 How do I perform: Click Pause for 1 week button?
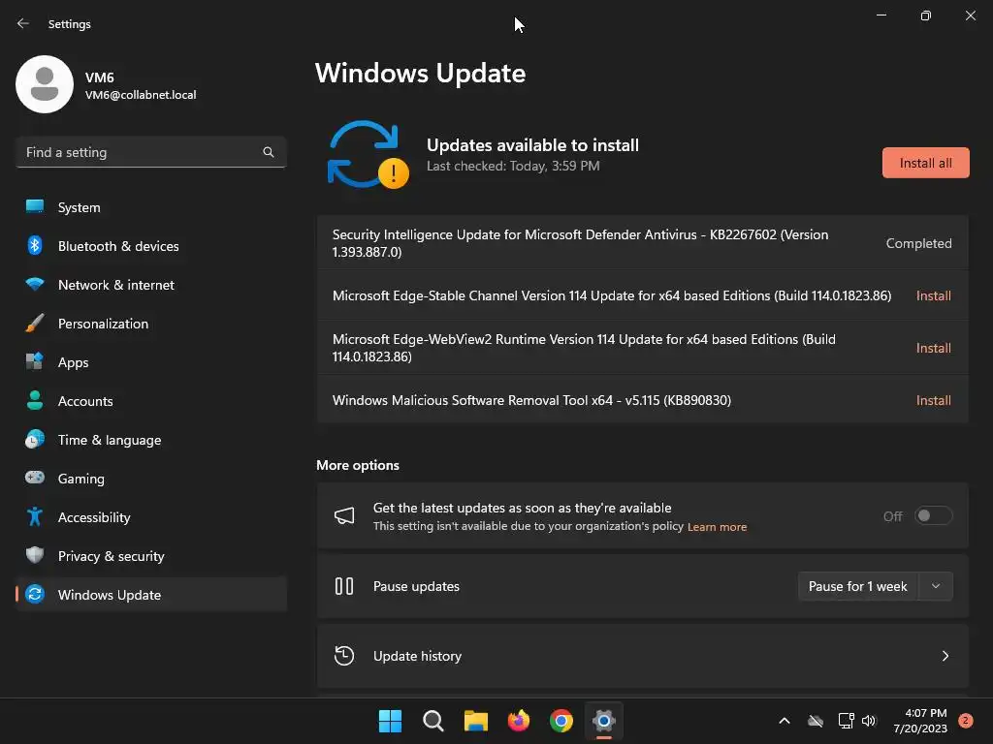[x=857, y=586]
